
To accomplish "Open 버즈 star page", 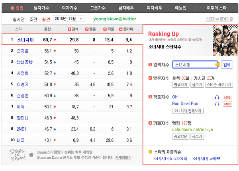I will (21, 140).
